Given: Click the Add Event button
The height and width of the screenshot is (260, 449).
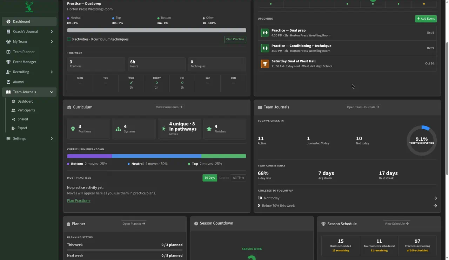Looking at the screenshot, I should pos(426,19).
